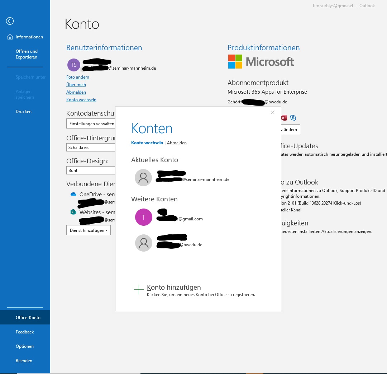Click Abmelden in the Konten dialog
The height and width of the screenshot is (374, 387).
(x=177, y=142)
